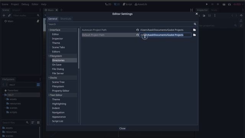Instance a child scene with link icon
Image resolution: width=245 pixels, height=138 pixels.
pyautogui.click(x=9, y=15)
